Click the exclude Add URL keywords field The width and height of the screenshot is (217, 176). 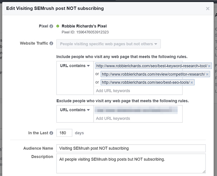tap(136, 118)
